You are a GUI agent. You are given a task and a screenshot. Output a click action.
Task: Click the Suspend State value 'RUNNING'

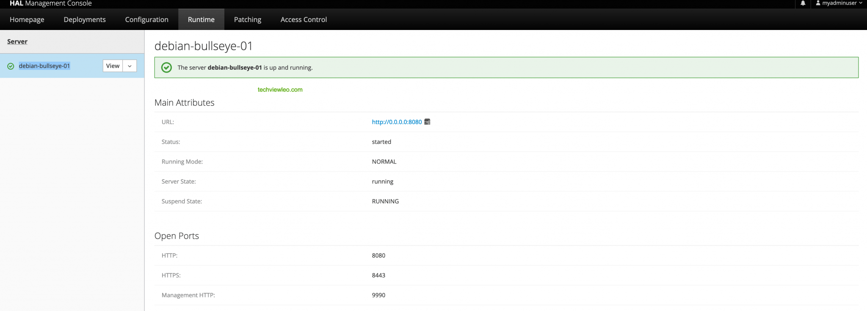pyautogui.click(x=385, y=201)
